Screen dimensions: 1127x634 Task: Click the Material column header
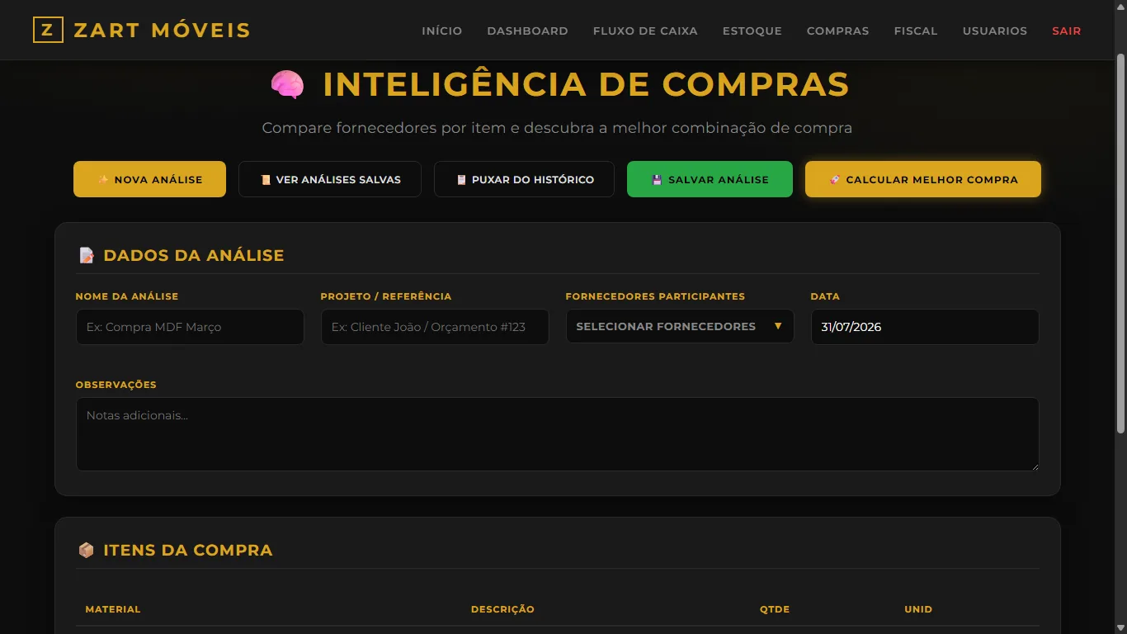[x=113, y=609]
